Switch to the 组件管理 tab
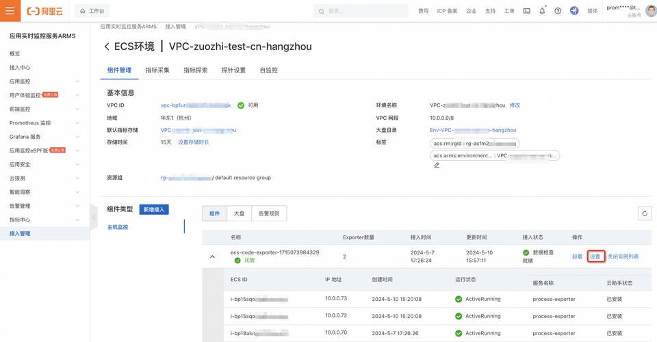657x342 pixels. click(119, 70)
